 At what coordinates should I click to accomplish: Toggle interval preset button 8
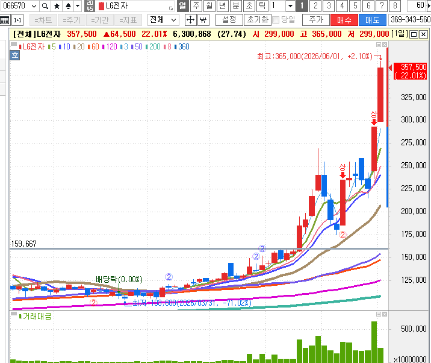[395, 6]
